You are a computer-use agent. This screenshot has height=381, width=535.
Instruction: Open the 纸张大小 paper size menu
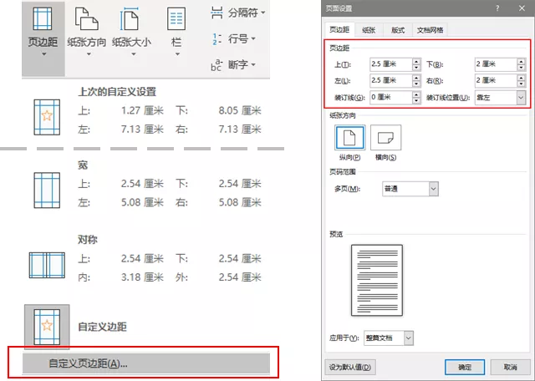(x=132, y=33)
